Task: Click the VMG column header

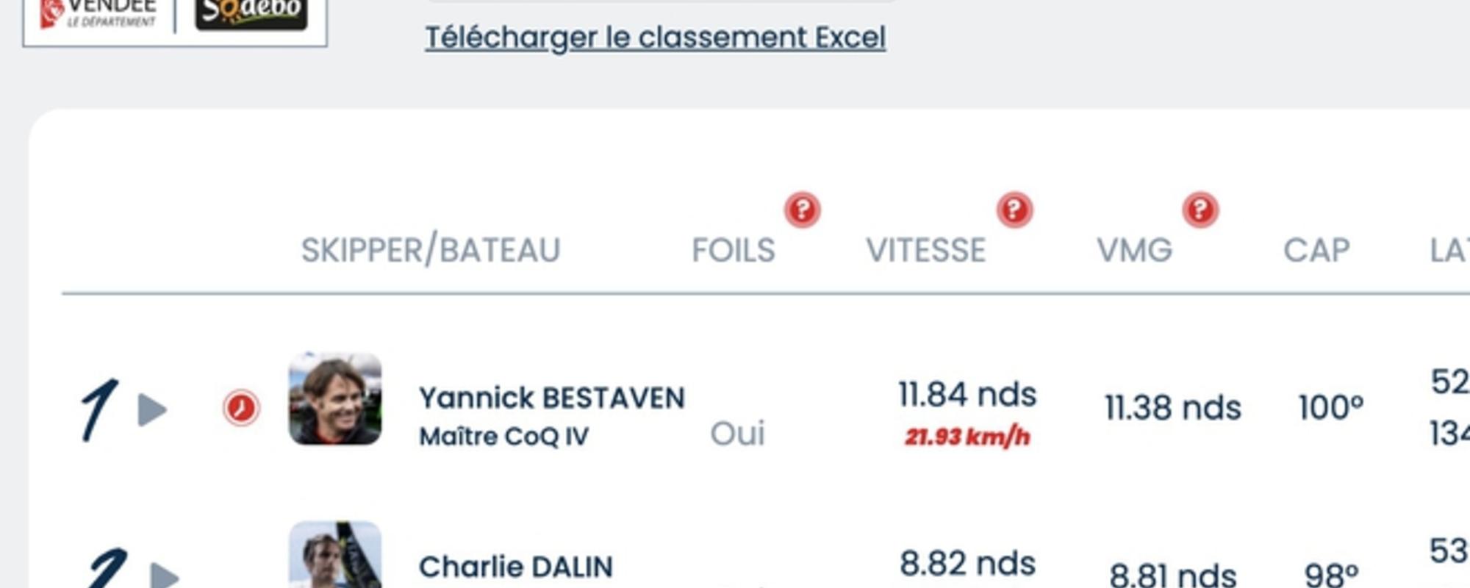Action: point(1134,251)
